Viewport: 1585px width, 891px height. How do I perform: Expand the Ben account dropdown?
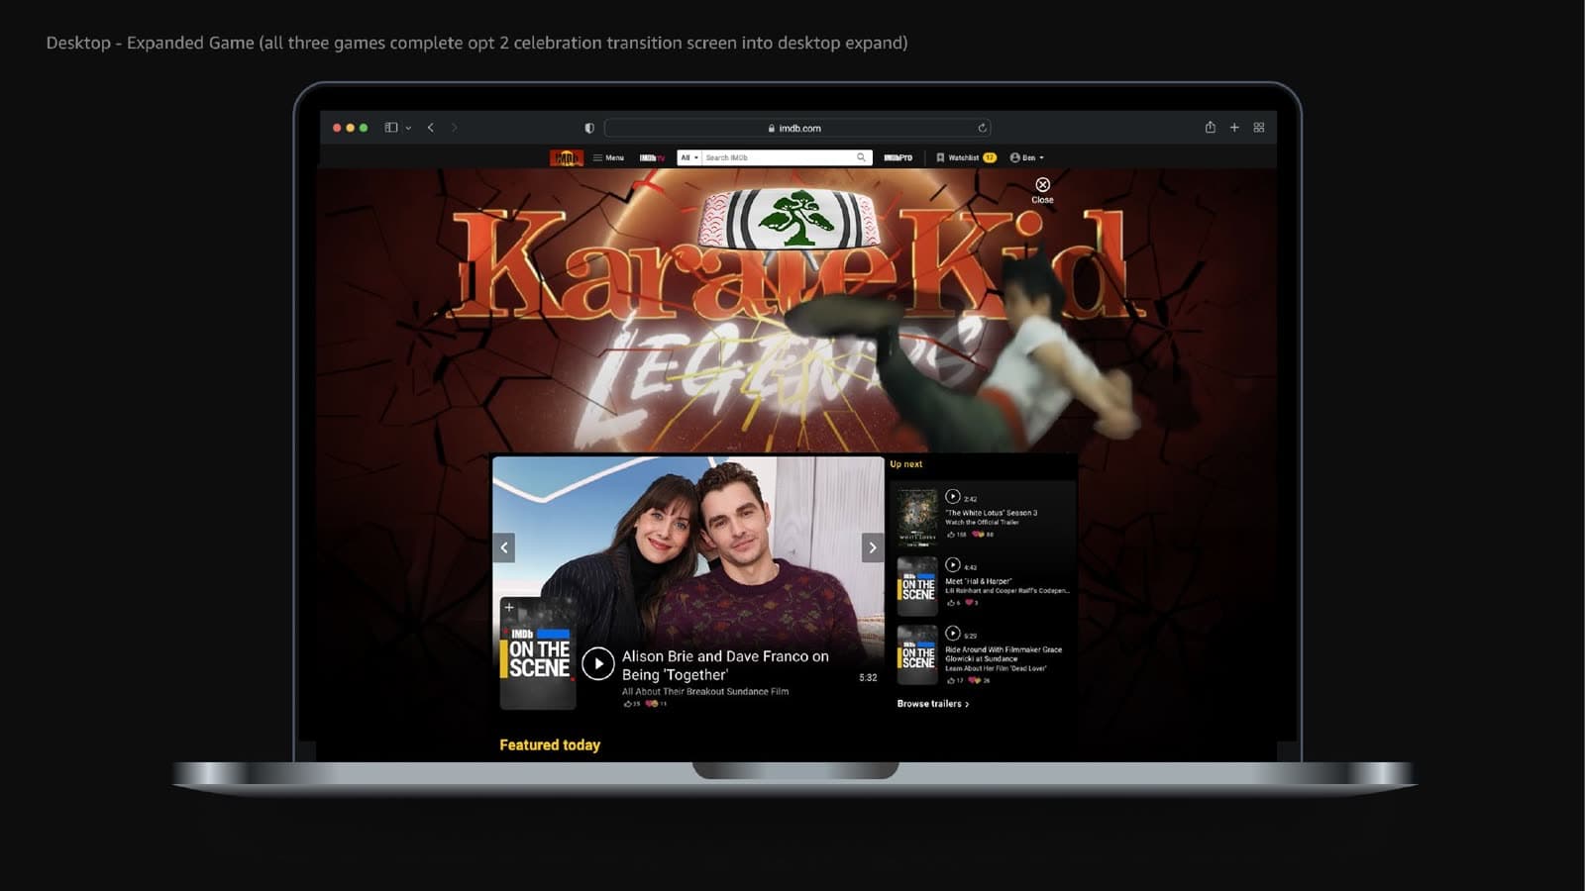(1026, 157)
